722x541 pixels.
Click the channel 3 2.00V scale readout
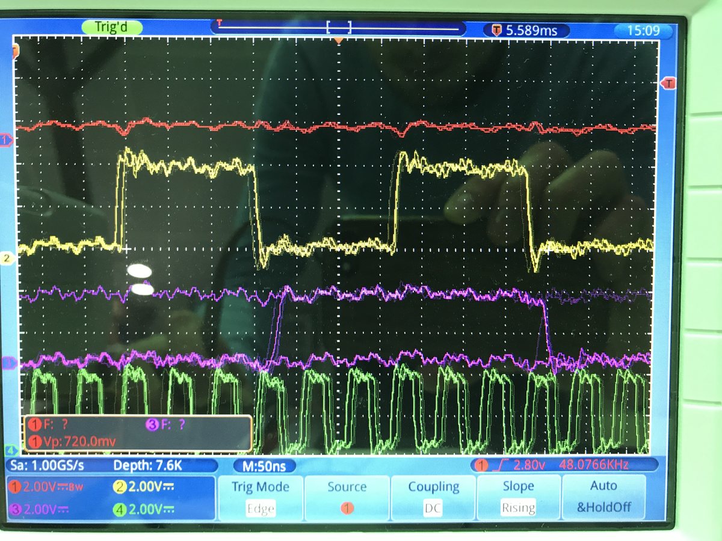click(40, 509)
